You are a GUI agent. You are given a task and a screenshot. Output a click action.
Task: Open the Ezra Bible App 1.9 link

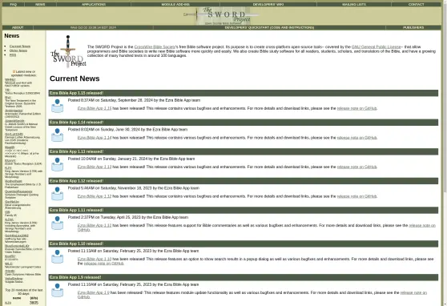[x=94, y=292]
